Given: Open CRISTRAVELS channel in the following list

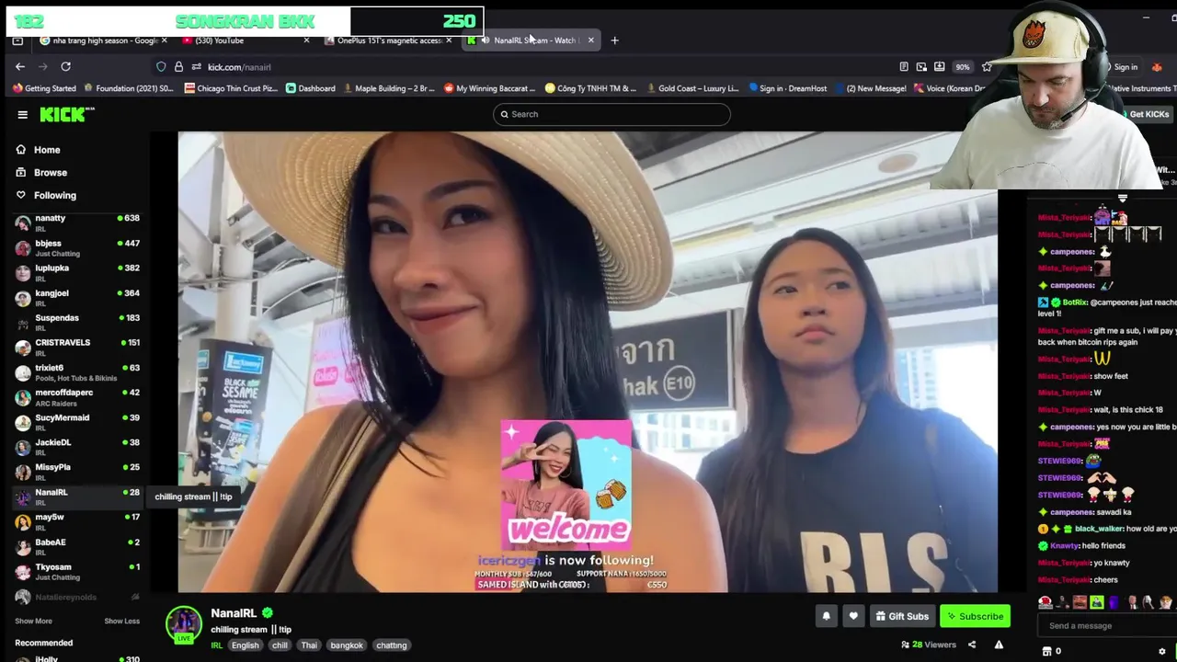Looking at the screenshot, I should tap(77, 347).
